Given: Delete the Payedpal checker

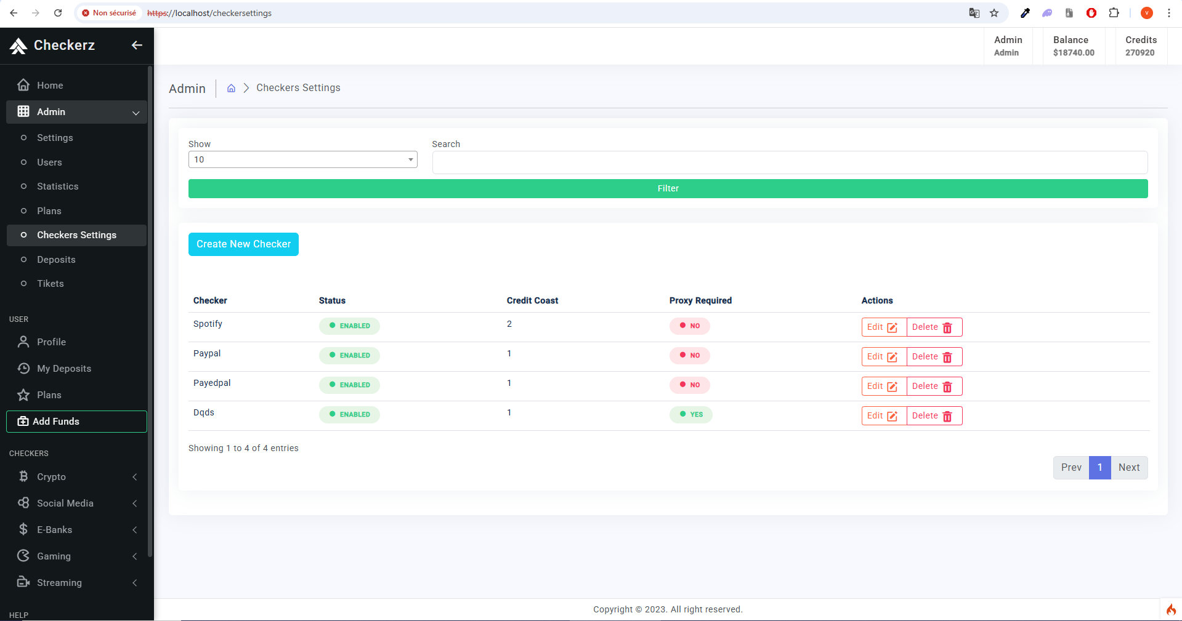Looking at the screenshot, I should 934,386.
